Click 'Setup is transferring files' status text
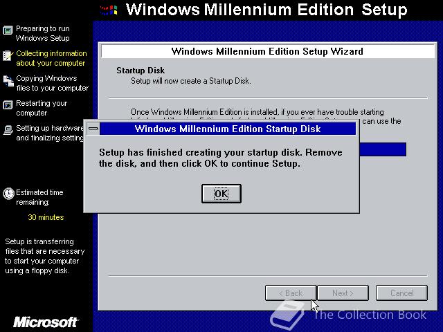Screen dimensions: 443x332 click(44, 256)
